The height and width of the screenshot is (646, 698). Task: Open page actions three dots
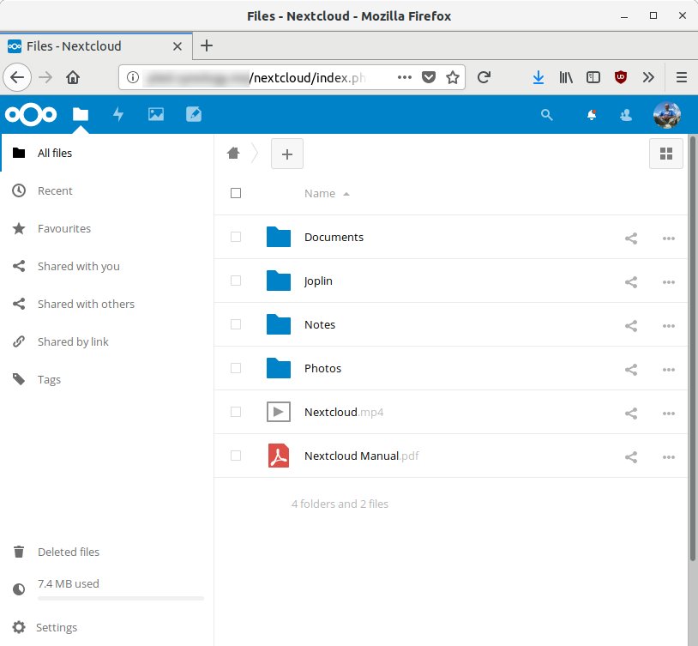tap(404, 77)
